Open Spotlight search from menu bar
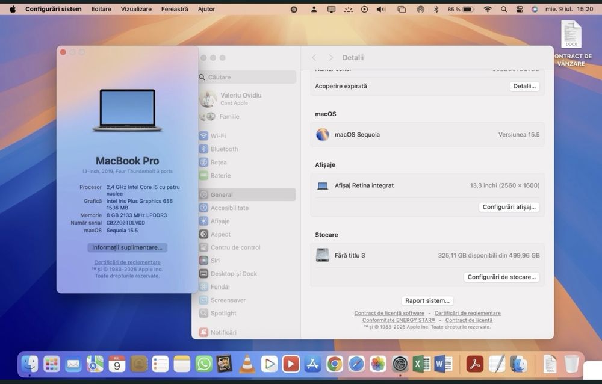Screen dimensions: 602x384 504,9
